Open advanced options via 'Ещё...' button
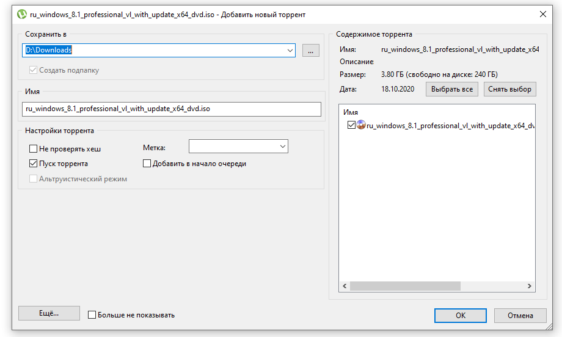 [x=49, y=313]
